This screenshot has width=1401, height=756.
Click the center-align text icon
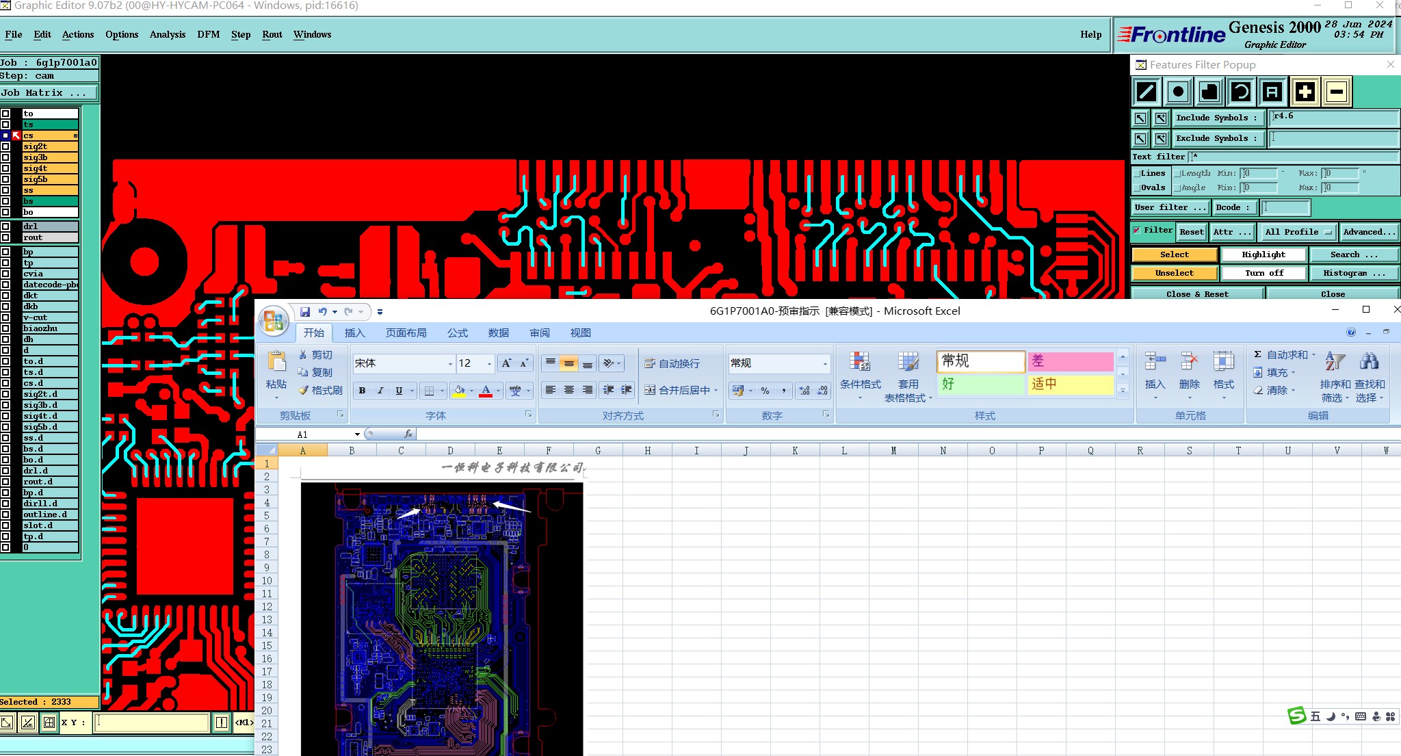(568, 390)
